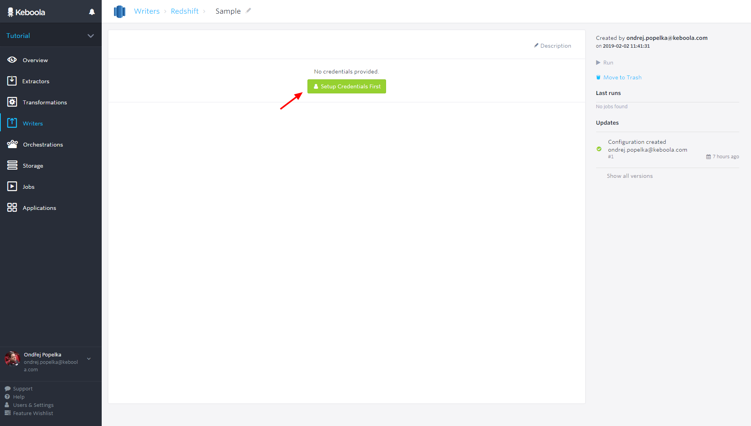Screen dimensions: 751x426
Task: Open the Jobs panel via sidebar icon
Action: (x=12, y=186)
